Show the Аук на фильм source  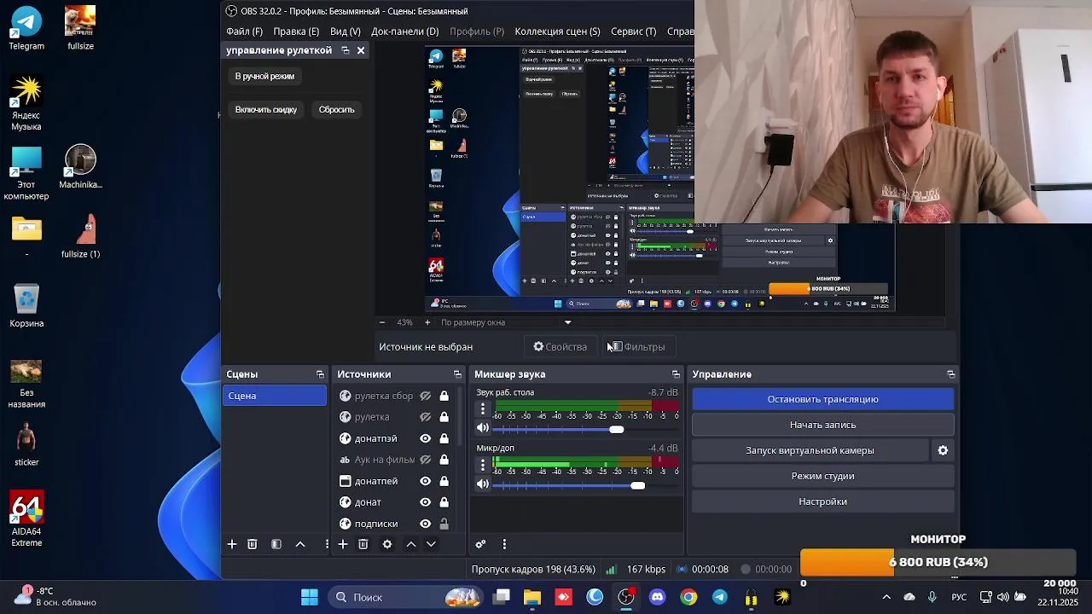point(425,460)
